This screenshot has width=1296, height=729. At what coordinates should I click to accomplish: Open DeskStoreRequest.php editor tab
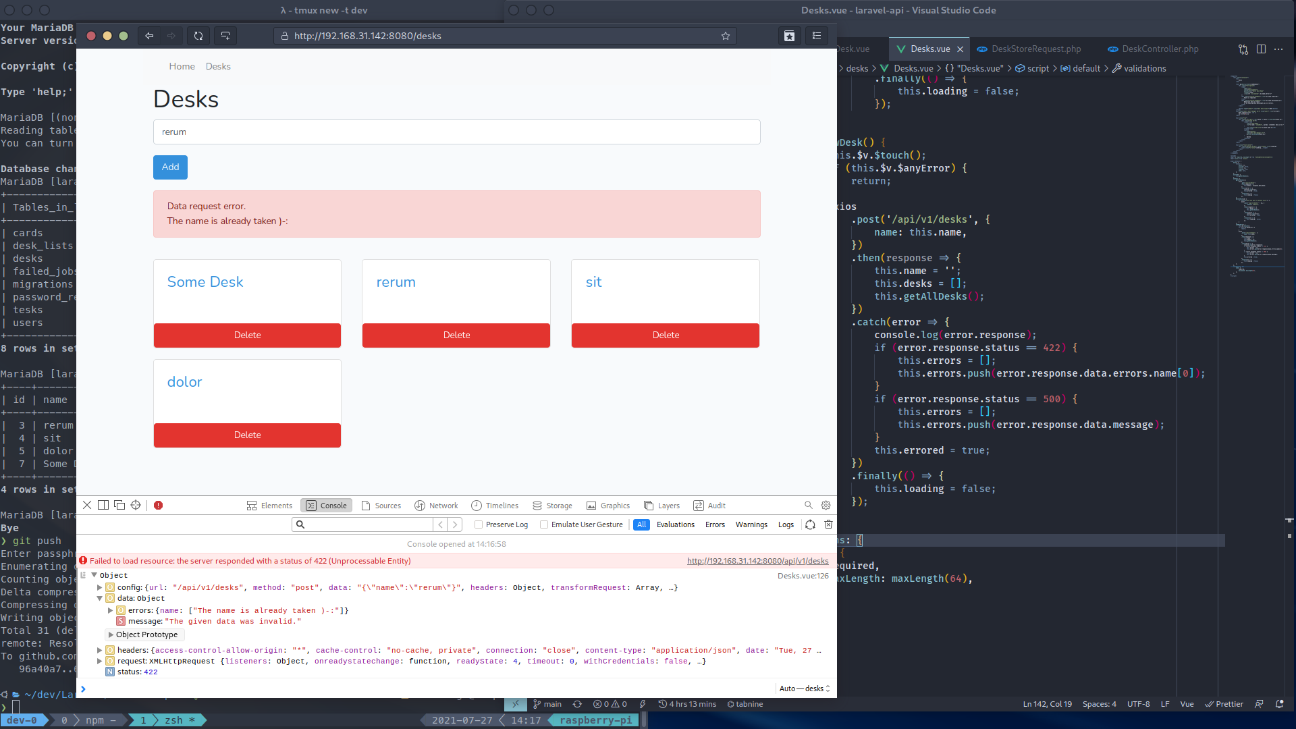pos(1029,49)
